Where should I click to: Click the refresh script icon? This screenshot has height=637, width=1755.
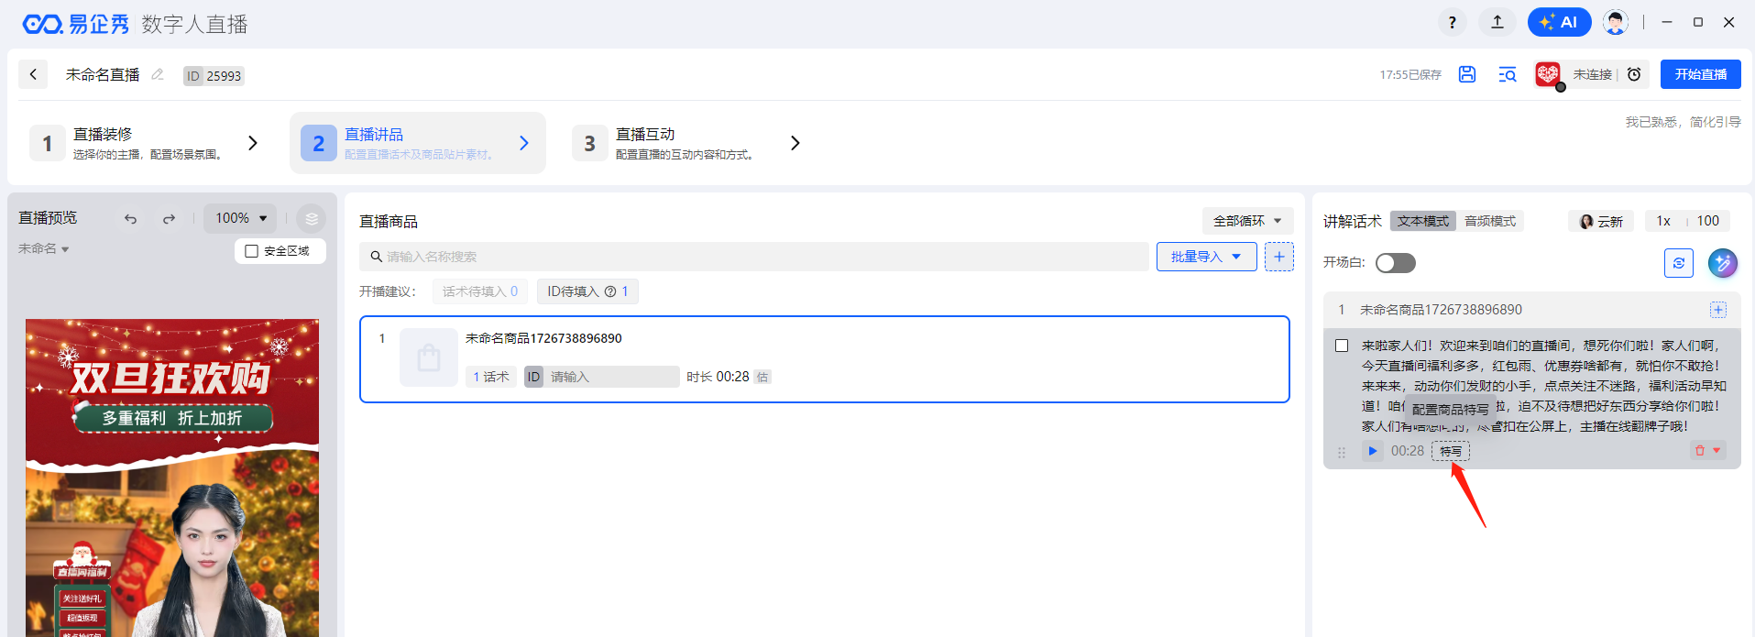pyautogui.click(x=1678, y=263)
